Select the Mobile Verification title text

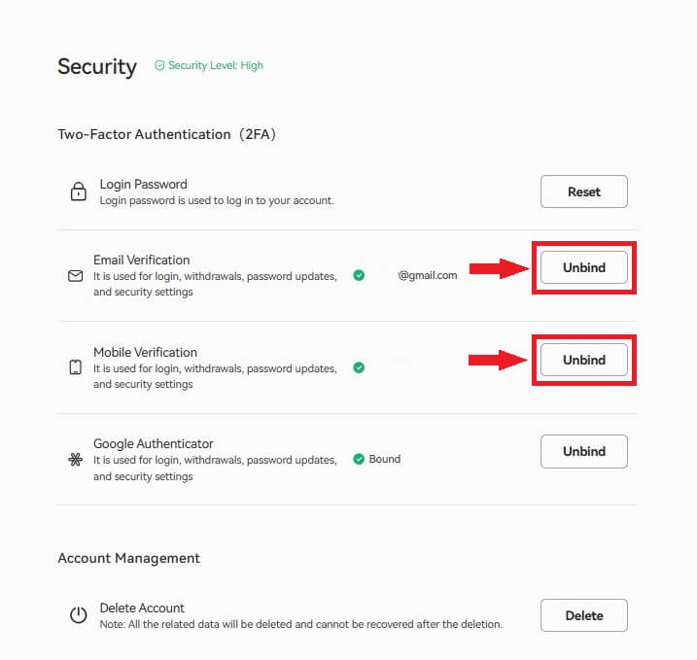145,353
